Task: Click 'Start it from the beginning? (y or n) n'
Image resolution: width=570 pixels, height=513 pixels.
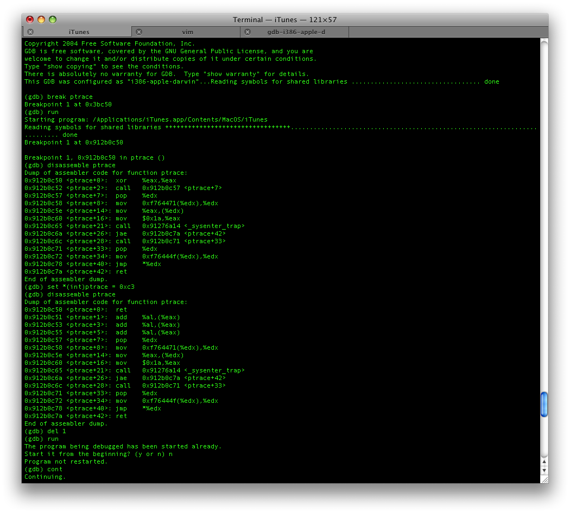Action: 98,454
